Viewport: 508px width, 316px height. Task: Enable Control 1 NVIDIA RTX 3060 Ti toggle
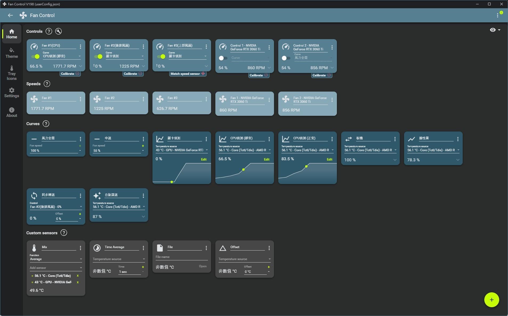coord(223,58)
